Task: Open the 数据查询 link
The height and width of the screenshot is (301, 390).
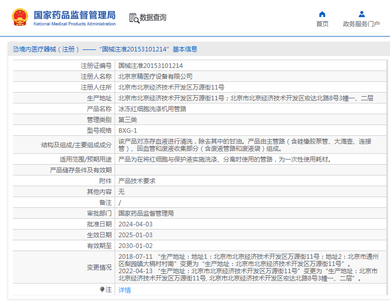Action: click(x=153, y=17)
